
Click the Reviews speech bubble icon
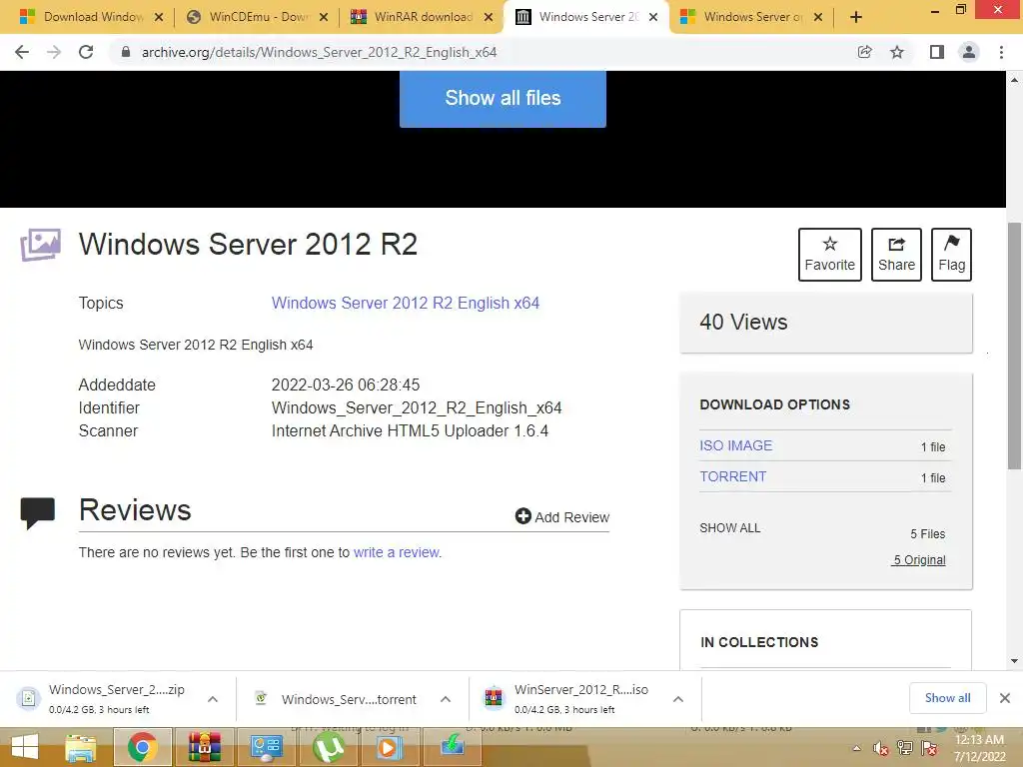tap(37, 513)
